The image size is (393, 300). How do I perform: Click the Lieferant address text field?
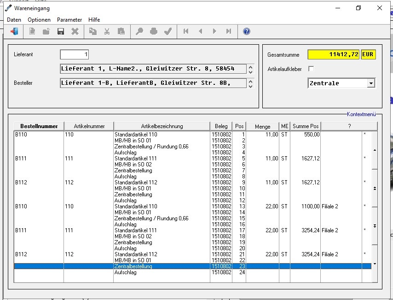pyautogui.click(x=153, y=69)
